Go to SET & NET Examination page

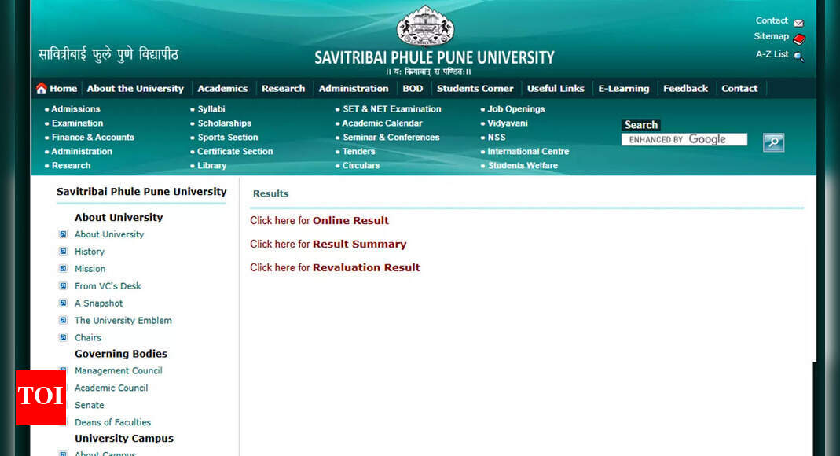click(391, 109)
